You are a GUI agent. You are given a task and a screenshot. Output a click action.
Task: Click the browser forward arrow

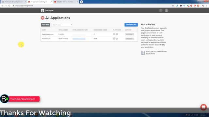coord(6,6)
